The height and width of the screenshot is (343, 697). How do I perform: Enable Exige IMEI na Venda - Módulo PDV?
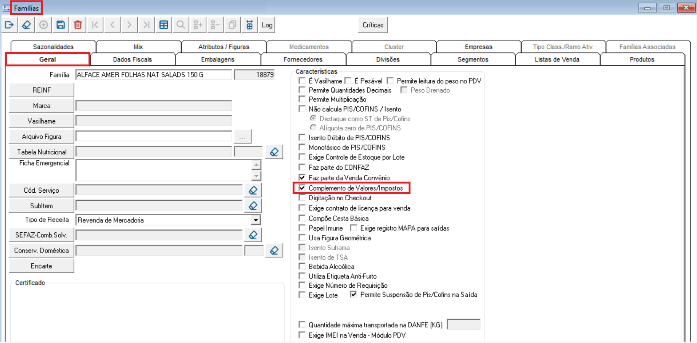[302, 335]
